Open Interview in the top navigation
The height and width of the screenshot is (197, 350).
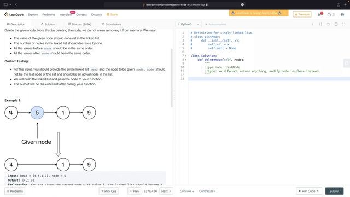coord(66,15)
